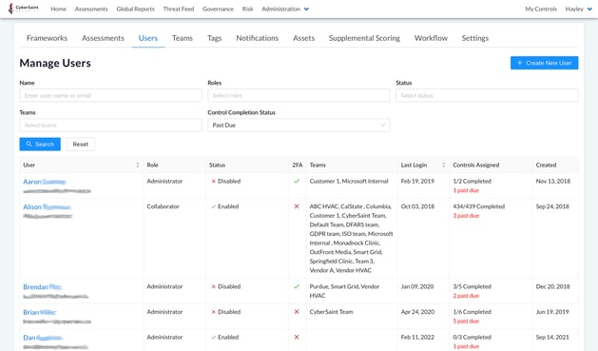The height and width of the screenshot is (351, 598).
Task: Open user Aaron's profile link
Action: click(45, 182)
